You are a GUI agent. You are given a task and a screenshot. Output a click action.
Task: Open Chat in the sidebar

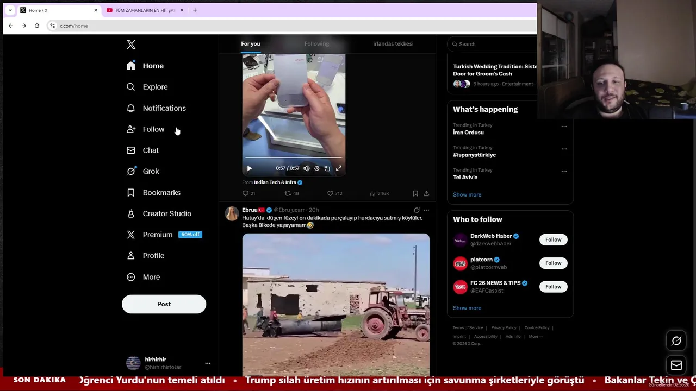[x=142, y=150]
